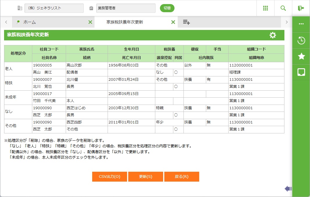Click the company name field (株)ジェネラリスト
Image resolution: width=310 pixels, height=197 pixels.
pyautogui.click(x=54, y=8)
